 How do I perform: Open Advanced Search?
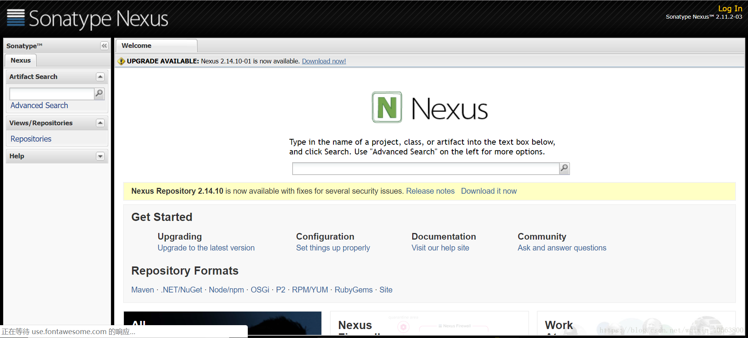click(x=39, y=105)
